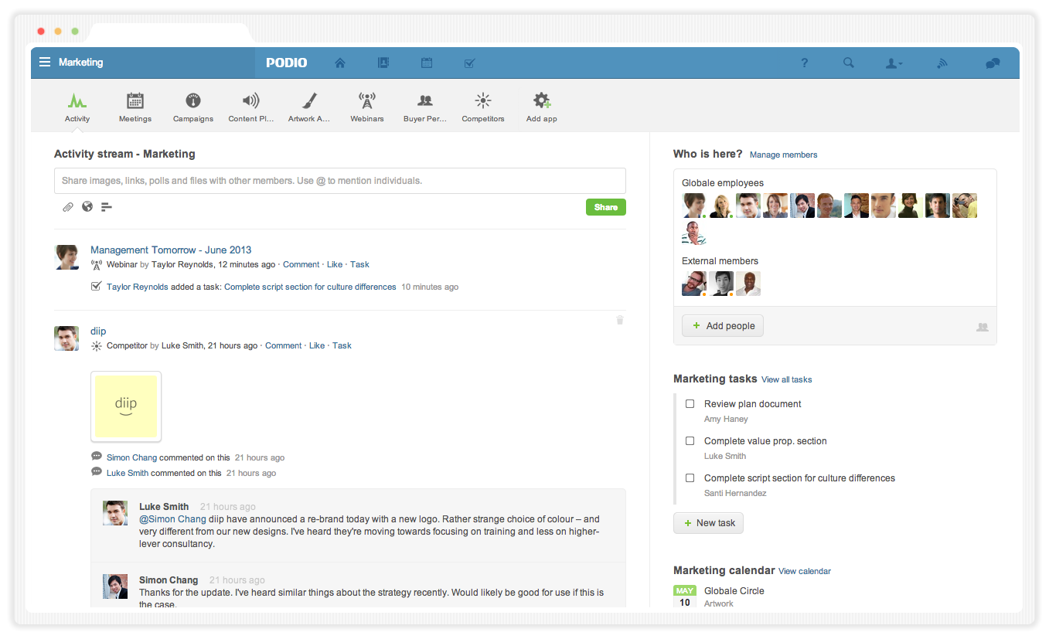The width and height of the screenshot is (1049, 639).
Task: Click the status update text field
Action: (339, 181)
